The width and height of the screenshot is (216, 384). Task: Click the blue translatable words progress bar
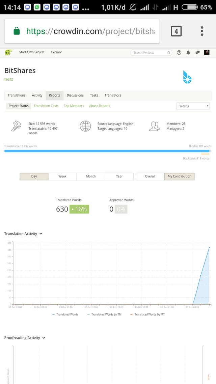coord(107,151)
